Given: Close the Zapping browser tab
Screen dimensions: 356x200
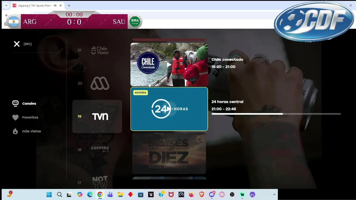Looking at the screenshot, I should point(60,6).
